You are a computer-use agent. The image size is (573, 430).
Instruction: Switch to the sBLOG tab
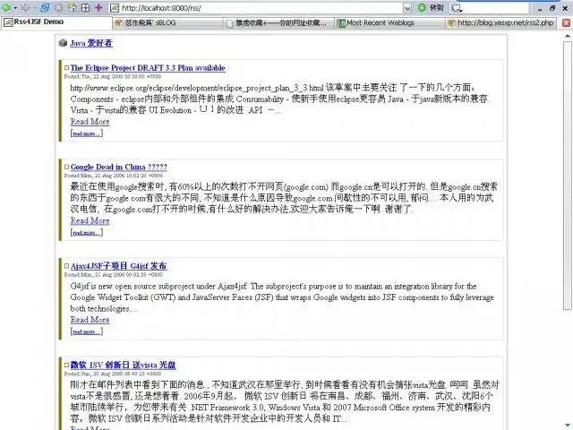click(167, 22)
